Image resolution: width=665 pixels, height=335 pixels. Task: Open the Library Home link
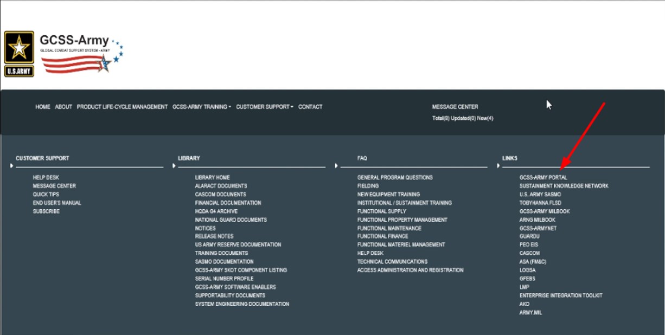coord(213,177)
